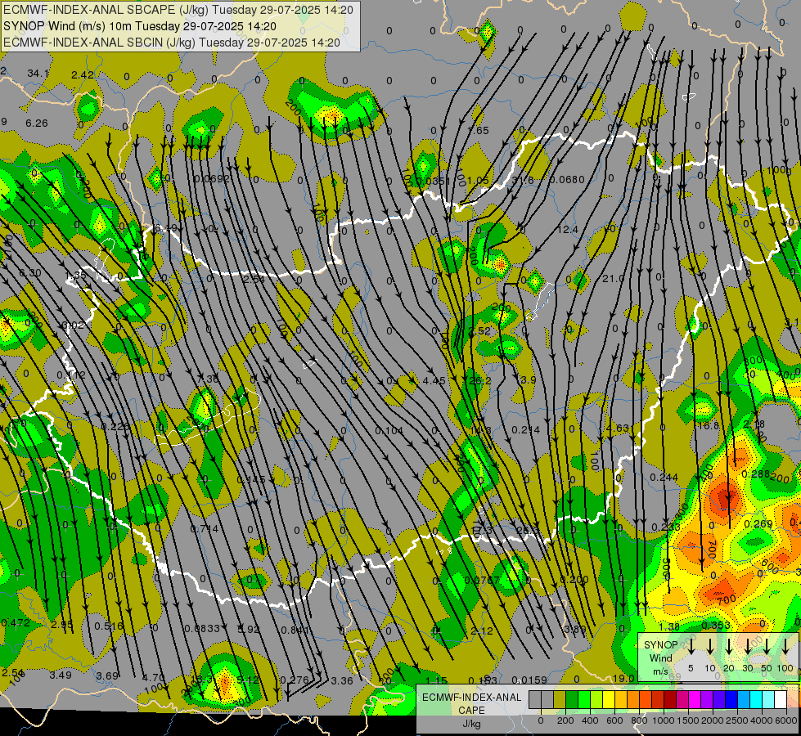This screenshot has width=801, height=736.
Task: Click the map value 0.214
Action: pos(525,429)
